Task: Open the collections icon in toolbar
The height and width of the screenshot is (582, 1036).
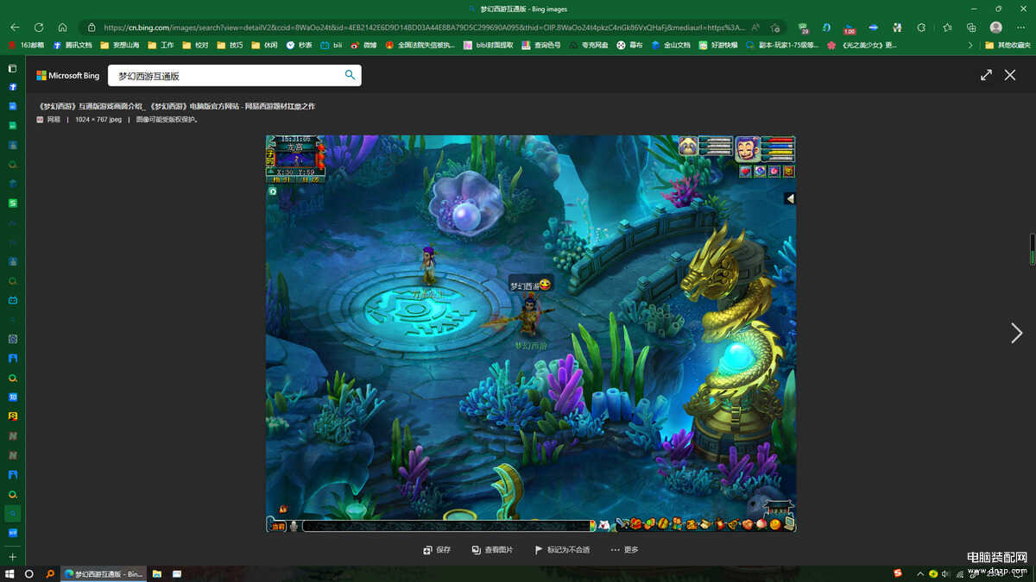Action: tap(971, 28)
